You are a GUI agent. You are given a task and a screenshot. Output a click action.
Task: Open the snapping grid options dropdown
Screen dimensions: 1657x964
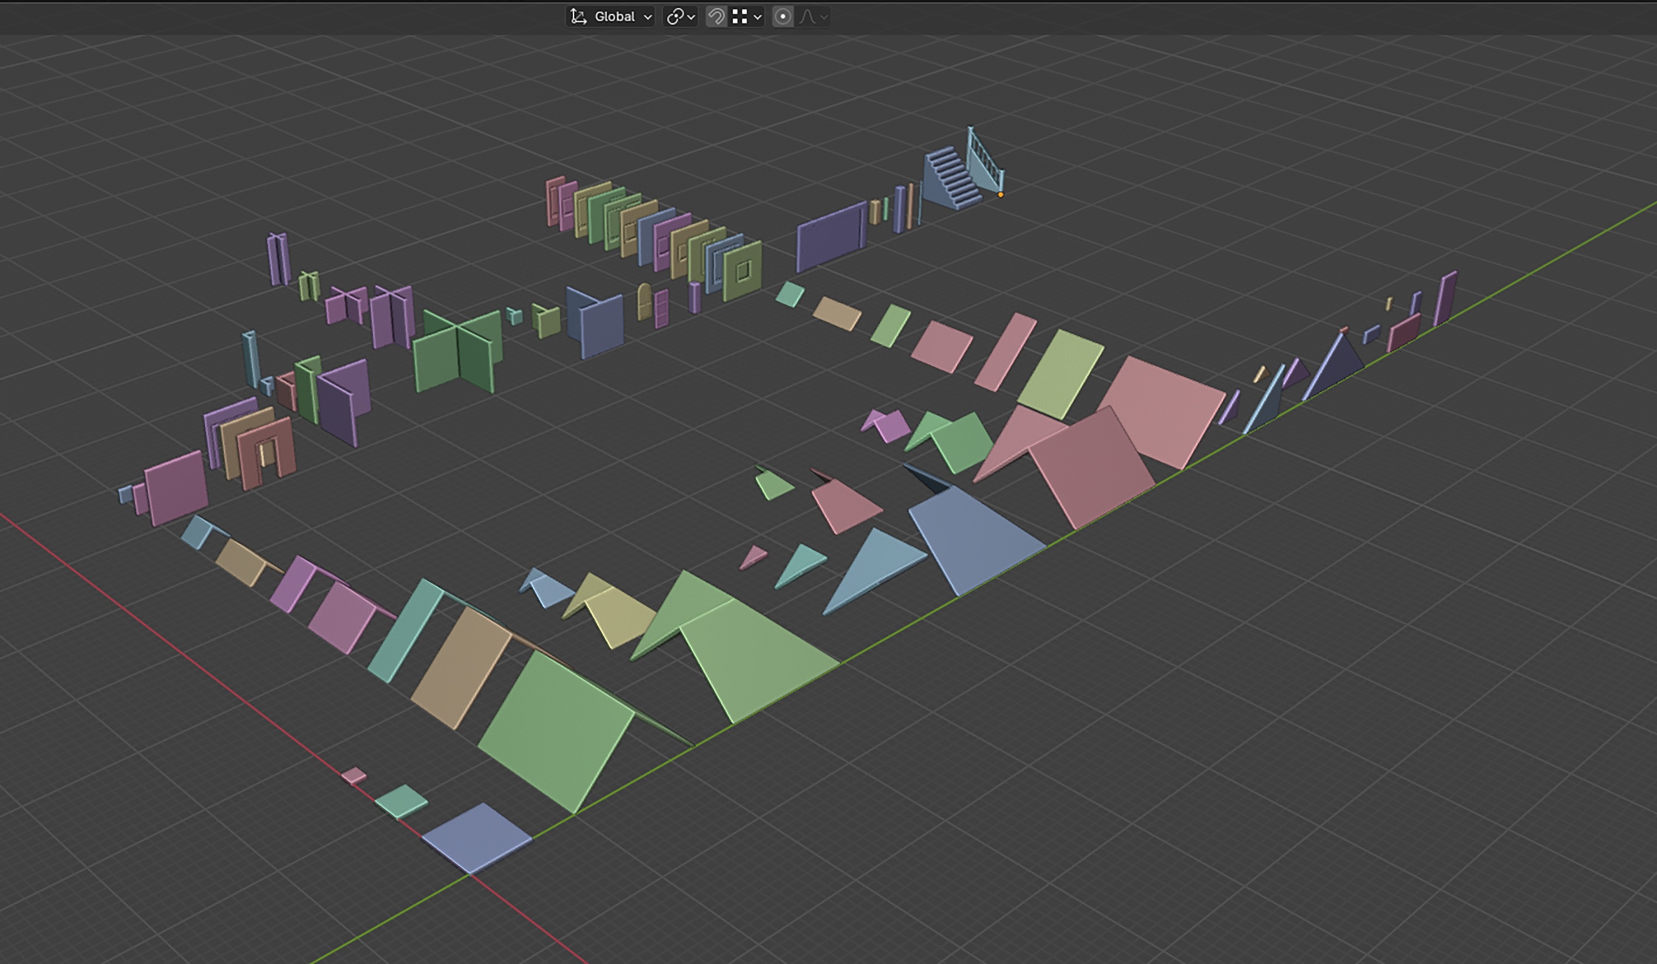tap(746, 16)
